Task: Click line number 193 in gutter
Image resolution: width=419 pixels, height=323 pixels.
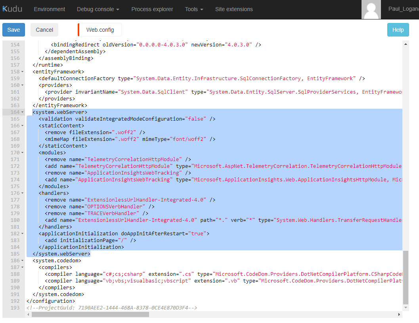Action: (x=15, y=308)
